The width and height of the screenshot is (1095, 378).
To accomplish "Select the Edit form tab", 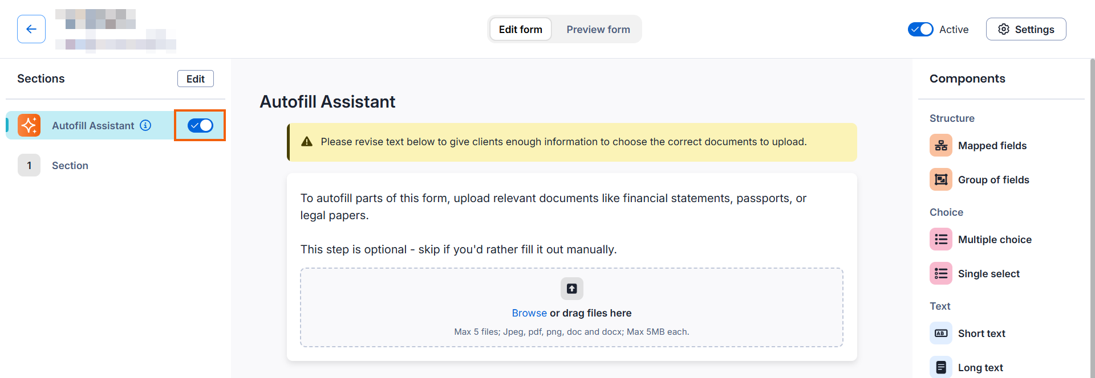I will pyautogui.click(x=520, y=29).
